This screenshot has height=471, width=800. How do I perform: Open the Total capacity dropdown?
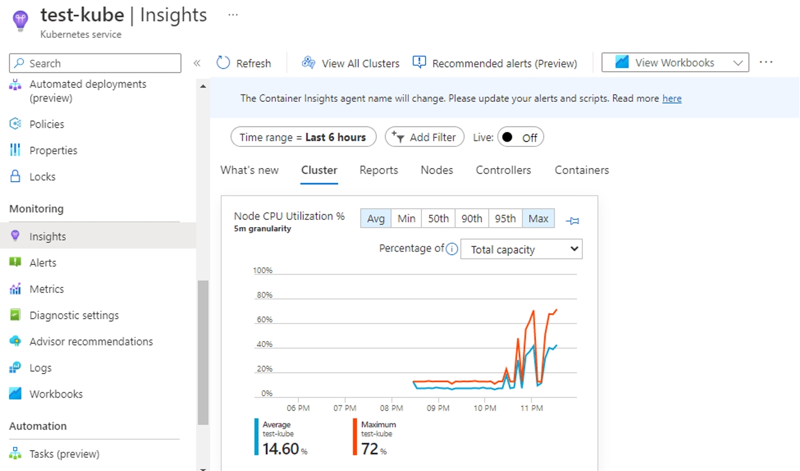pyautogui.click(x=521, y=249)
